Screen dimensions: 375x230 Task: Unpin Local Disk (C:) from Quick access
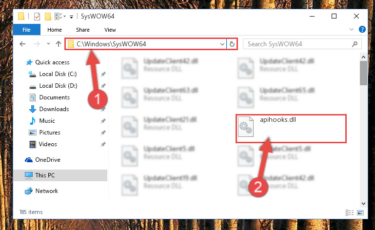[x=103, y=74]
